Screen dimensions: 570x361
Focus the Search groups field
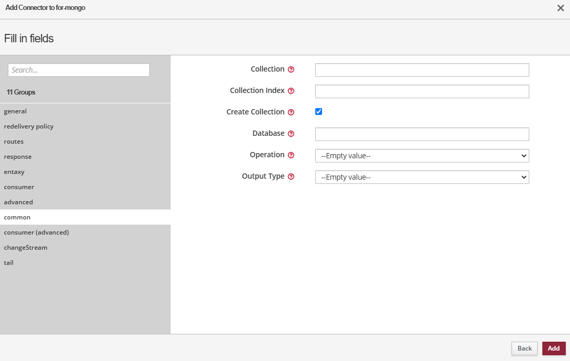pyautogui.click(x=79, y=70)
